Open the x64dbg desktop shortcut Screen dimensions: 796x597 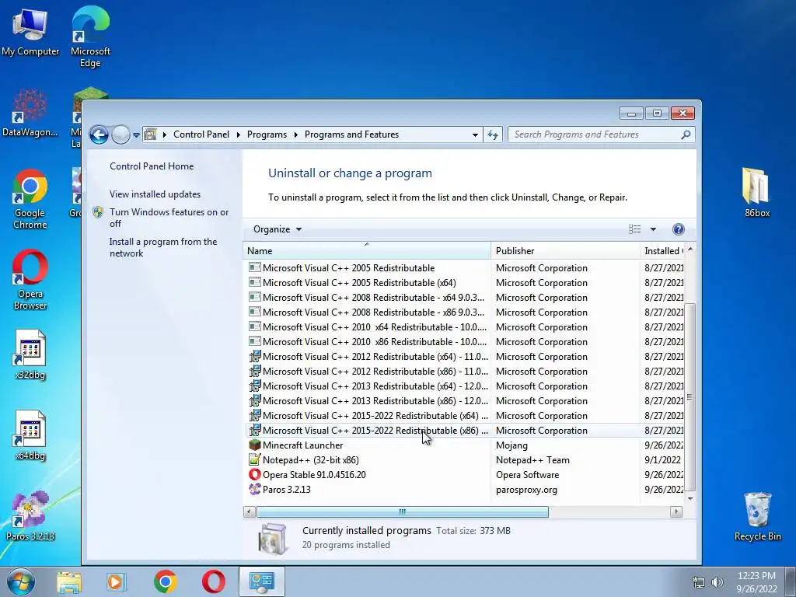coord(30,435)
